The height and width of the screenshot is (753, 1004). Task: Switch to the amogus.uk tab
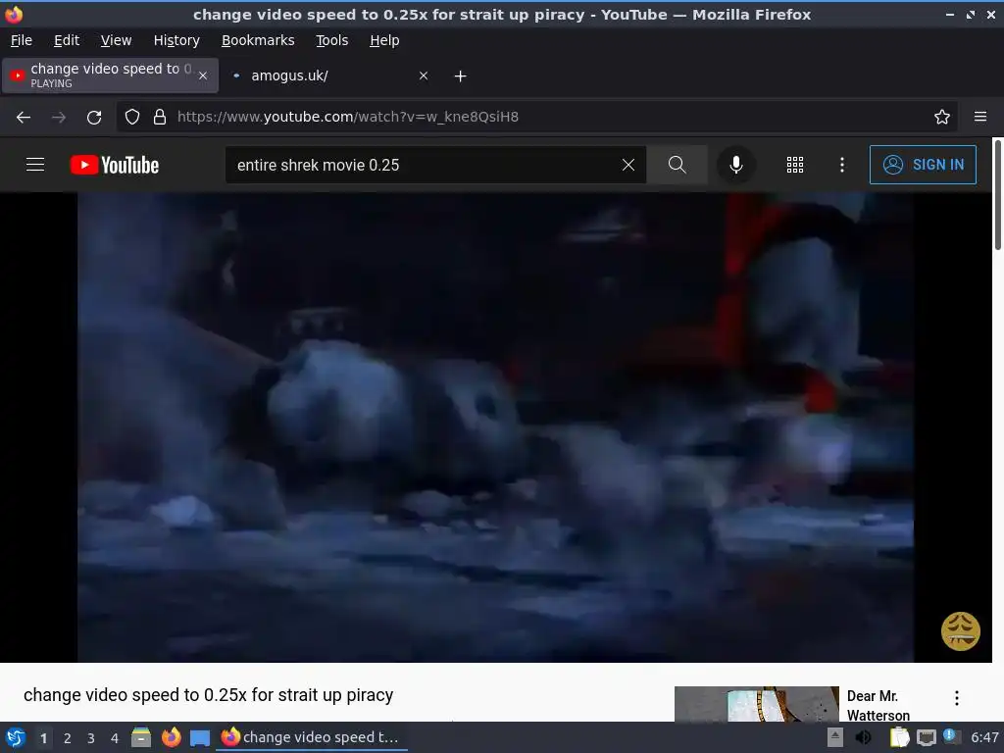click(329, 75)
